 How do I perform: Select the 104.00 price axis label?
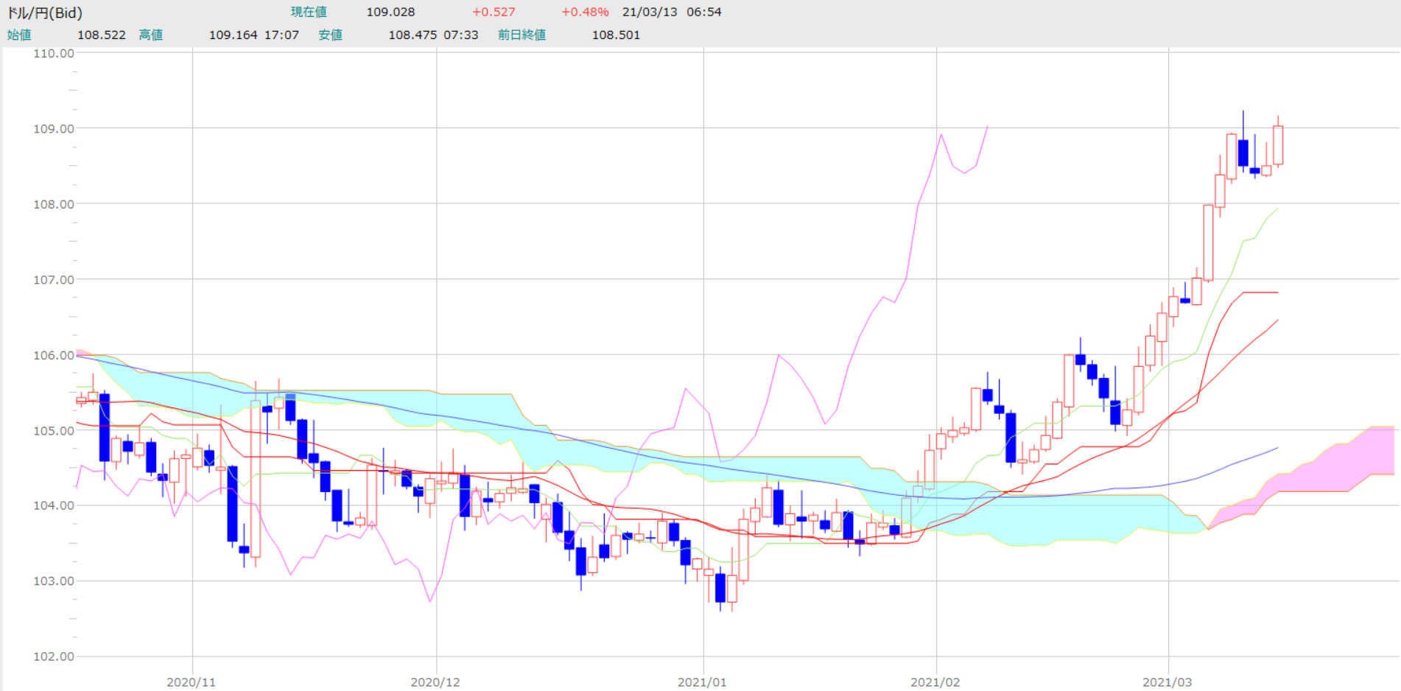[54, 505]
